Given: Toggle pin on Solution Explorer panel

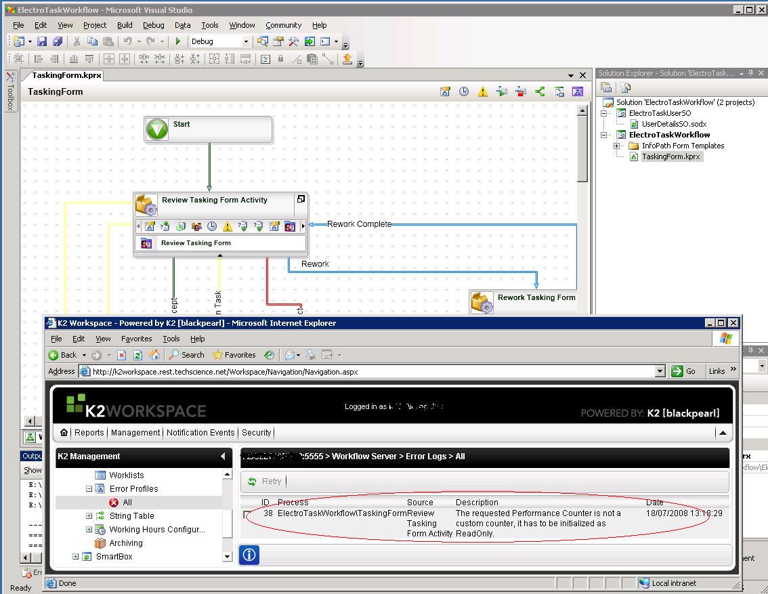Looking at the screenshot, I should 751,73.
